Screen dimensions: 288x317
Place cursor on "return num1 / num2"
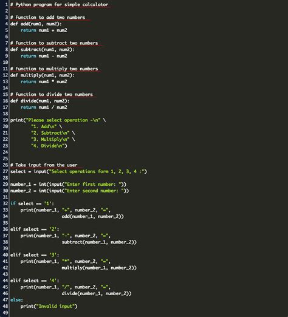click(44, 107)
